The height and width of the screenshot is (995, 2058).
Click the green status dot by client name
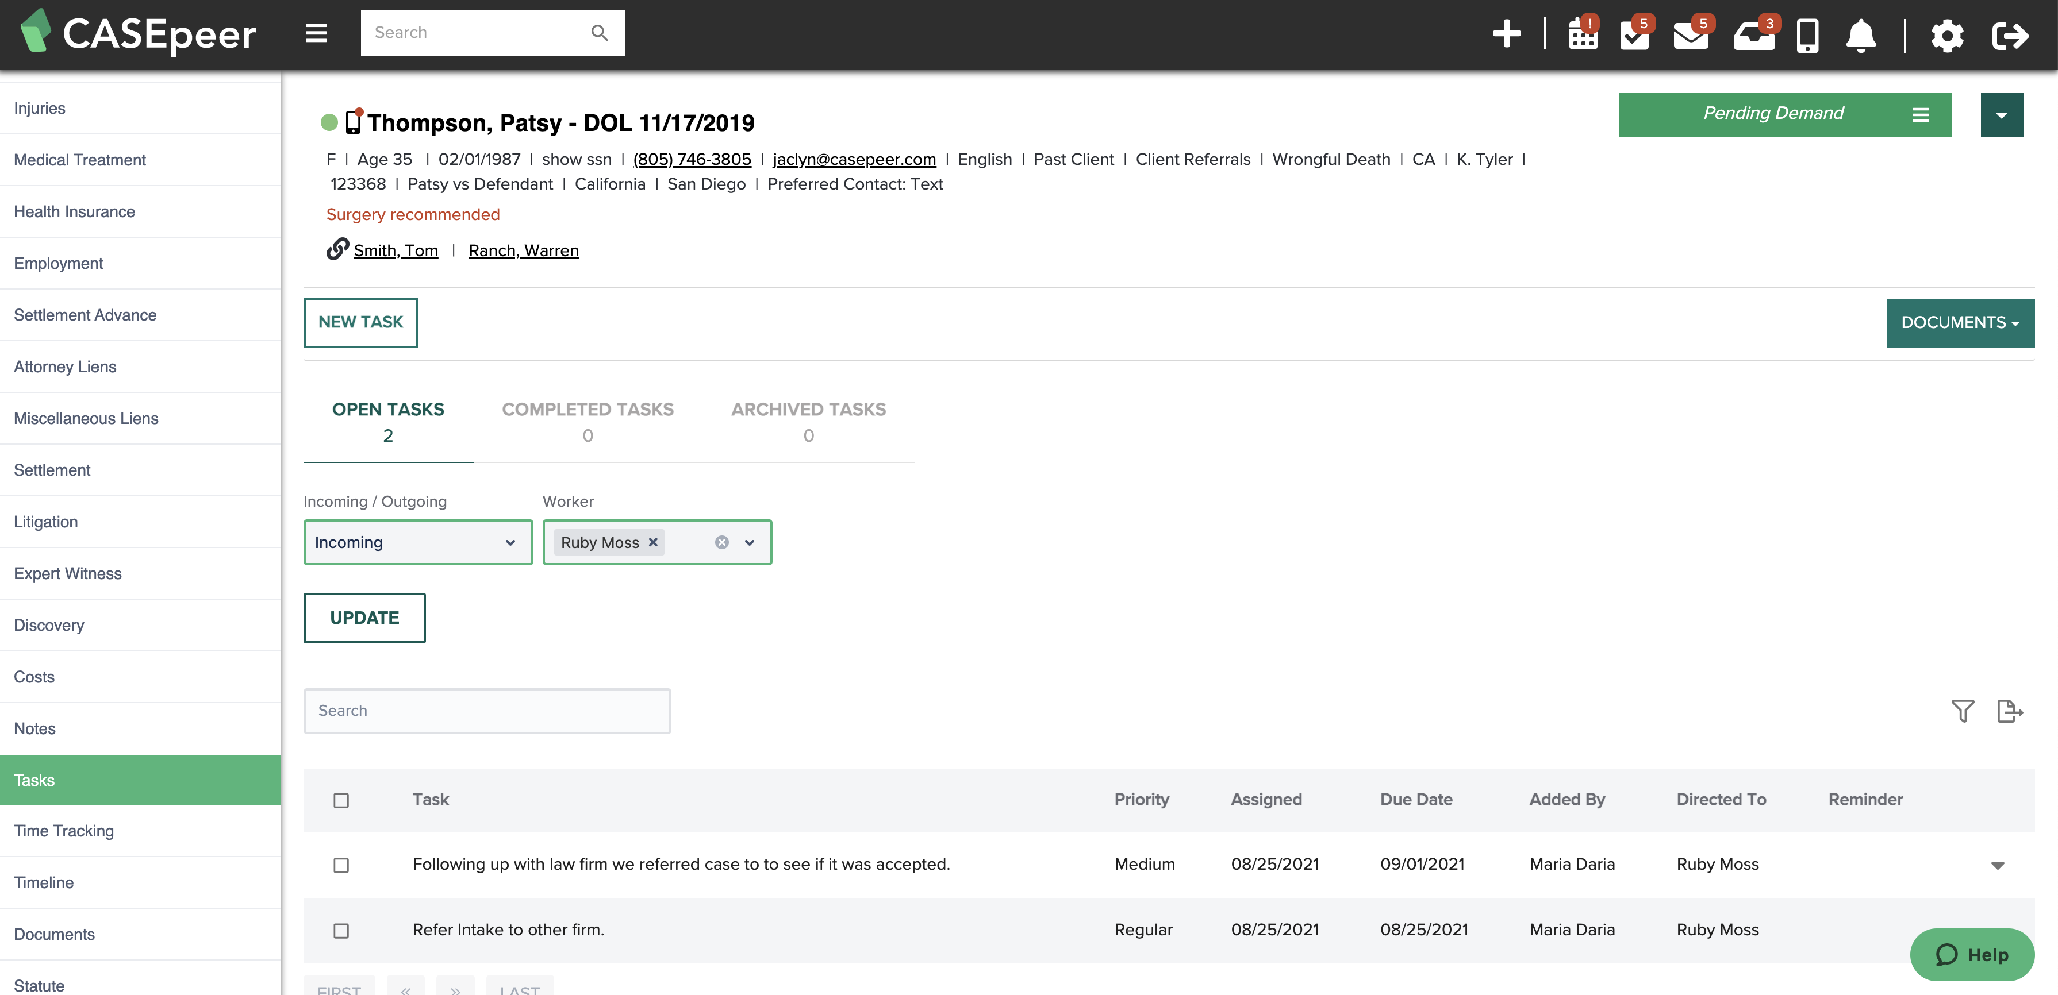[329, 122]
